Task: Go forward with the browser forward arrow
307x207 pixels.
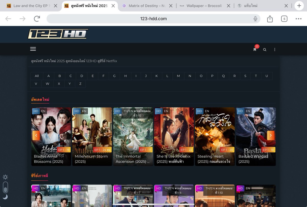Action: click(x=23, y=19)
